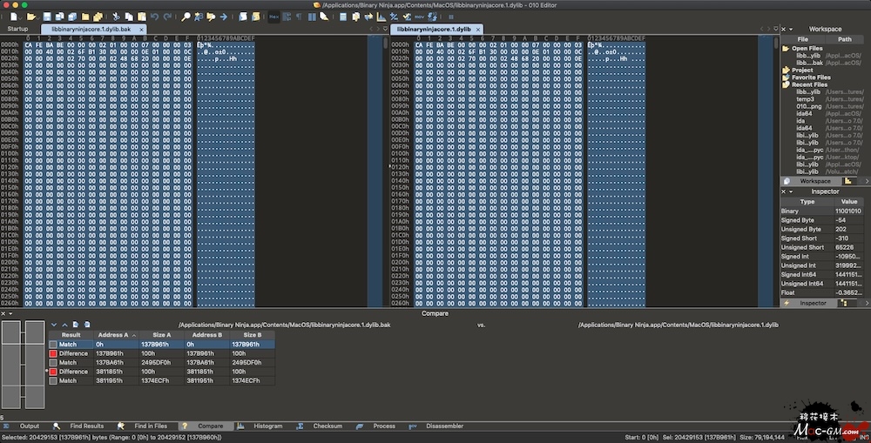The width and height of the screenshot is (871, 443).
Task: Select the Checksum tab at bottom
Action: coord(327,426)
